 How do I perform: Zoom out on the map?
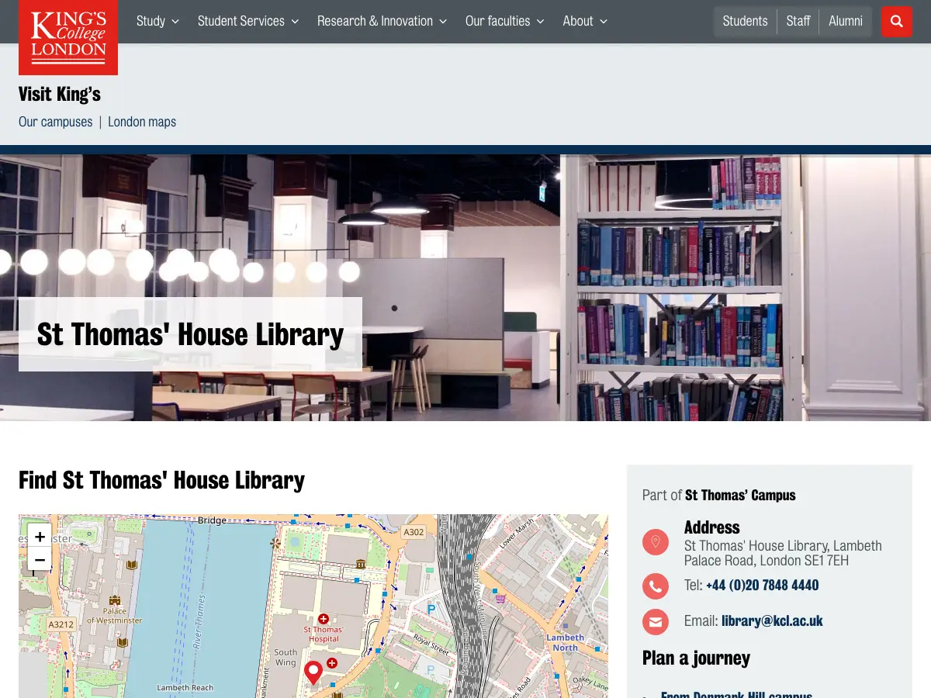coord(40,560)
